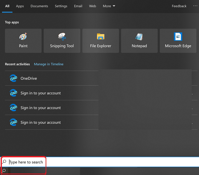
Task: Open File Explorer tile
Action: pos(101,41)
